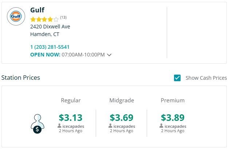Click the Show Cash Prices label
Viewport: 229px width, 150px height.
pyautogui.click(x=206, y=78)
